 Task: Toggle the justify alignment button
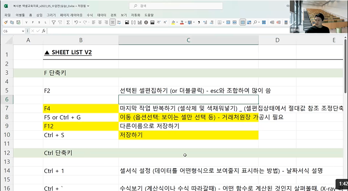(x=113, y=22)
